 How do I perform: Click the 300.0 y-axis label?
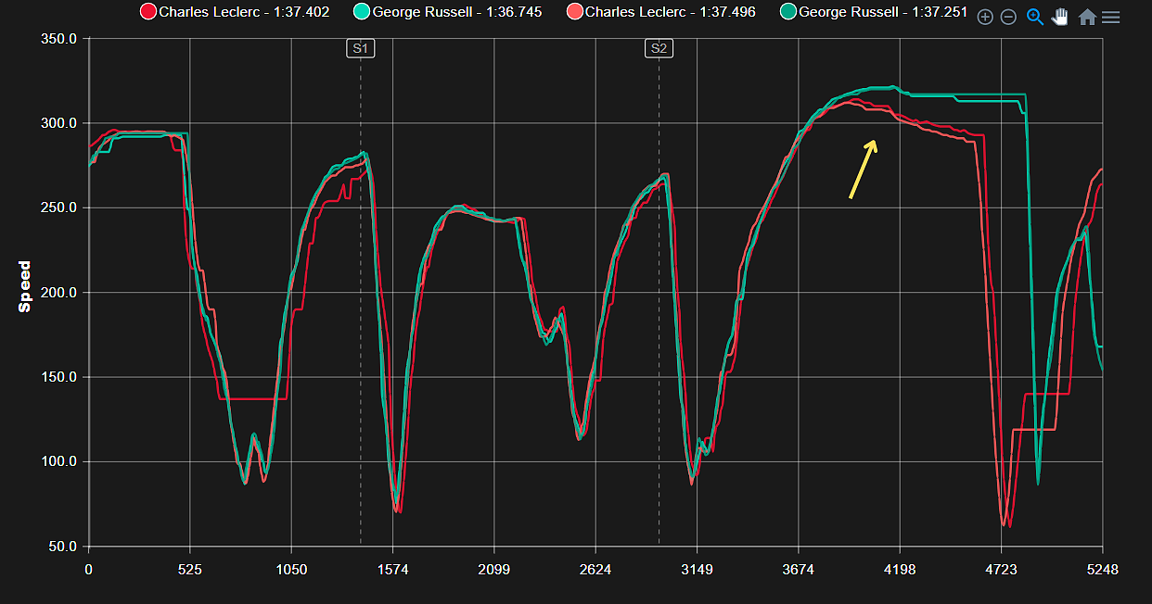click(x=60, y=123)
